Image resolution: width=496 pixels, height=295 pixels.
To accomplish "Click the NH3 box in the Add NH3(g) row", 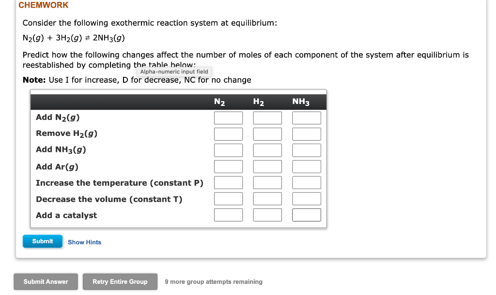I will 306,150.
